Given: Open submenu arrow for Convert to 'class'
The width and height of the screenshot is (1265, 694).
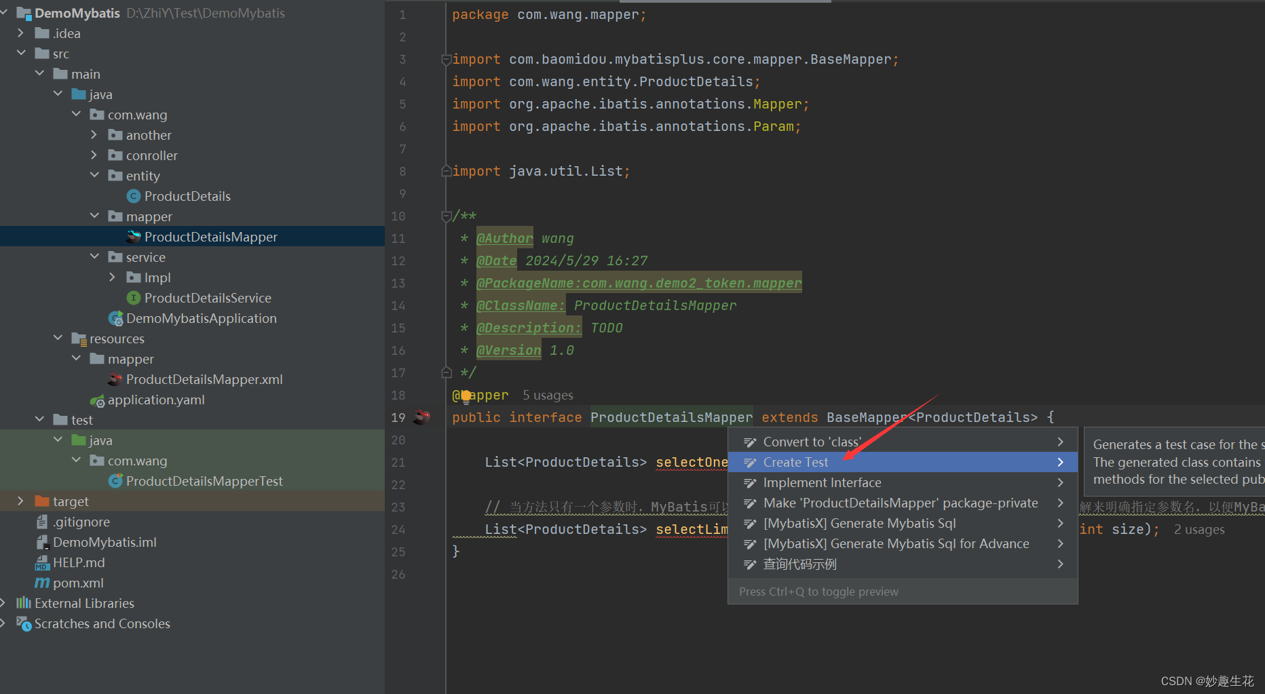Looking at the screenshot, I should [1061, 442].
